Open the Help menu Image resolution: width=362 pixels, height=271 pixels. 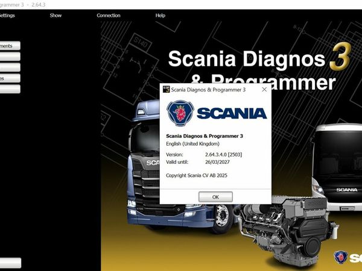[x=160, y=16]
